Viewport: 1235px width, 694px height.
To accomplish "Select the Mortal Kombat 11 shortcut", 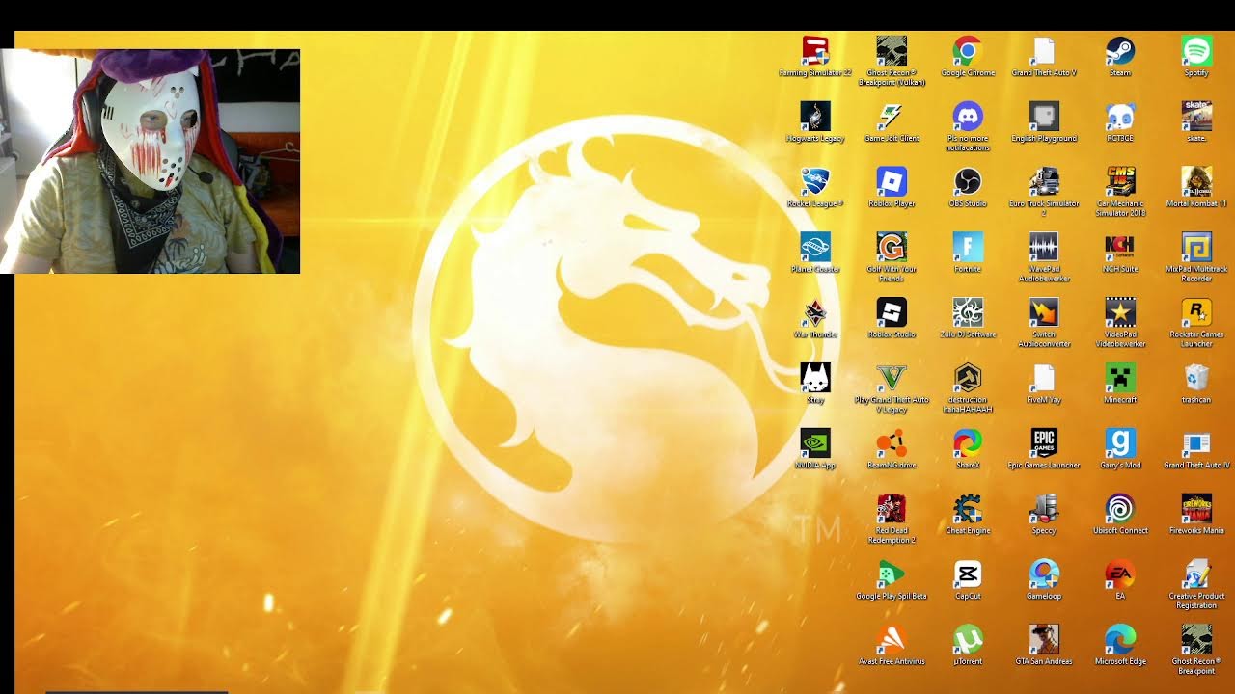I will click(x=1196, y=181).
